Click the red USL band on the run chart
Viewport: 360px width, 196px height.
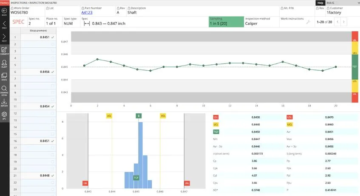coord(355,37)
